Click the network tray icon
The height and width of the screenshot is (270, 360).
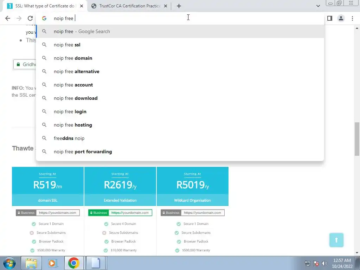click(307, 263)
